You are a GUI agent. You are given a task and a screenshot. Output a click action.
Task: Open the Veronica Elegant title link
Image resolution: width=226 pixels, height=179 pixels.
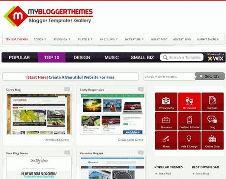click(91, 153)
